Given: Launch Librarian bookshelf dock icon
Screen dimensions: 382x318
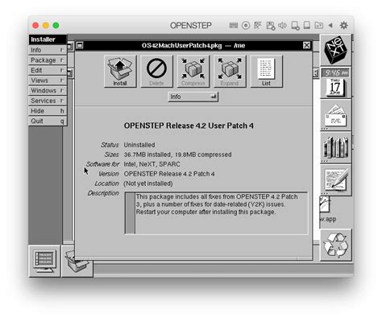Looking at the screenshot, I should [x=335, y=147].
